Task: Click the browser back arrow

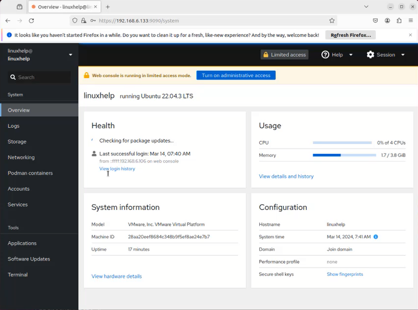Action: point(8,20)
